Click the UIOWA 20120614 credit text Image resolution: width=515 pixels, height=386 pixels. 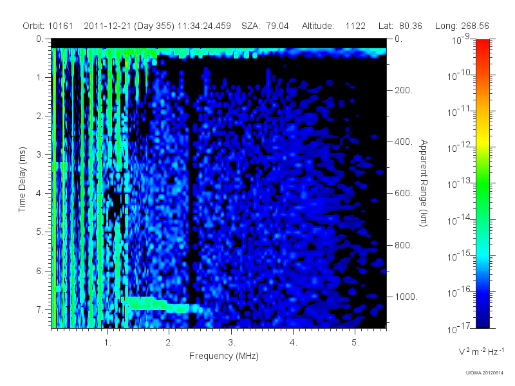tap(484, 373)
